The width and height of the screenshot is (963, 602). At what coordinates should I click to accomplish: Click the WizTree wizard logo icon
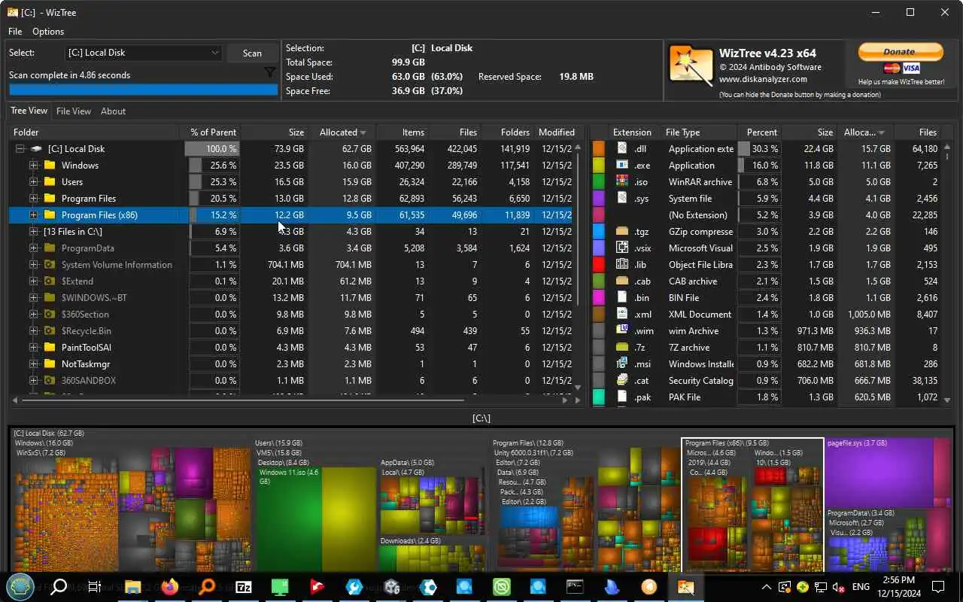click(691, 66)
